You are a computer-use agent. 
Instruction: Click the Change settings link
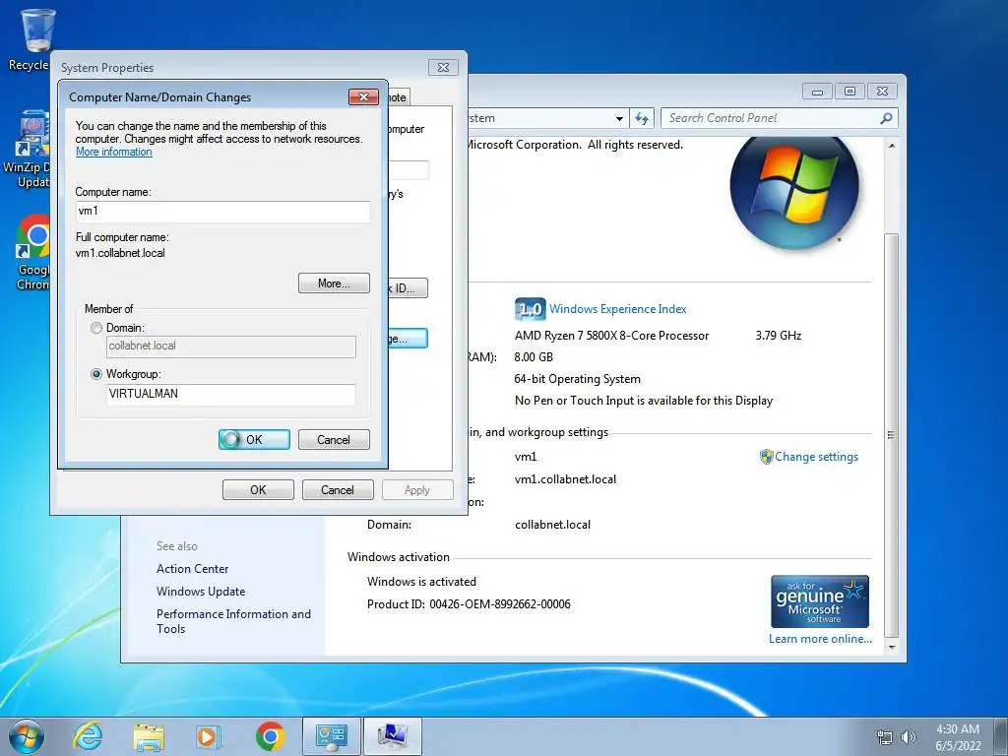coord(816,457)
